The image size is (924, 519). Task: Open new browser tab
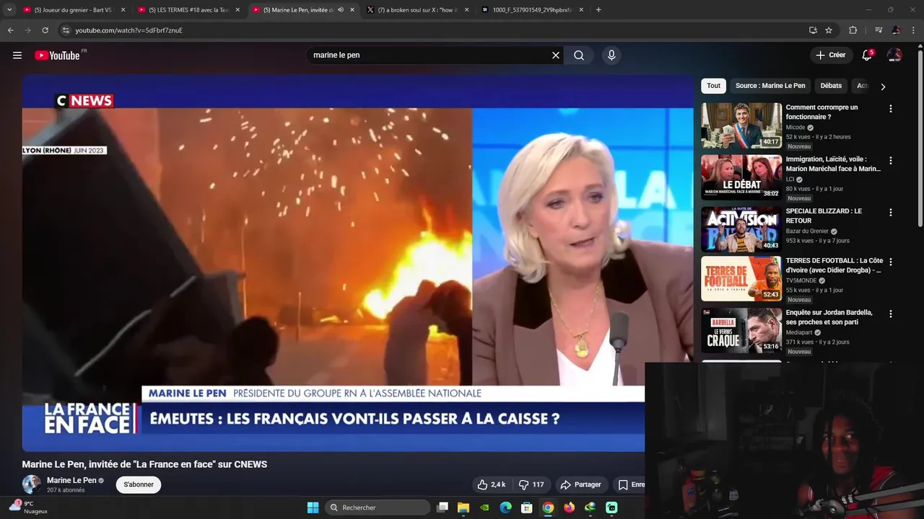[598, 10]
